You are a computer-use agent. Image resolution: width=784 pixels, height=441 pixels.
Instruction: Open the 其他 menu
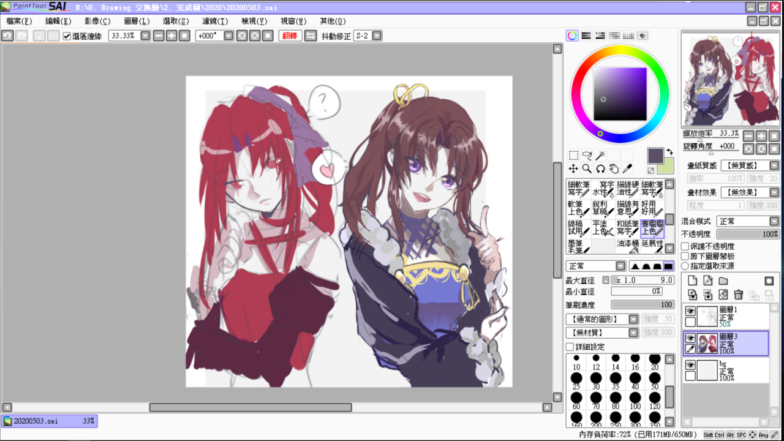pos(333,21)
